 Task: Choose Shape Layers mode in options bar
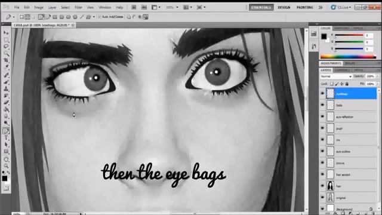pos(21,17)
